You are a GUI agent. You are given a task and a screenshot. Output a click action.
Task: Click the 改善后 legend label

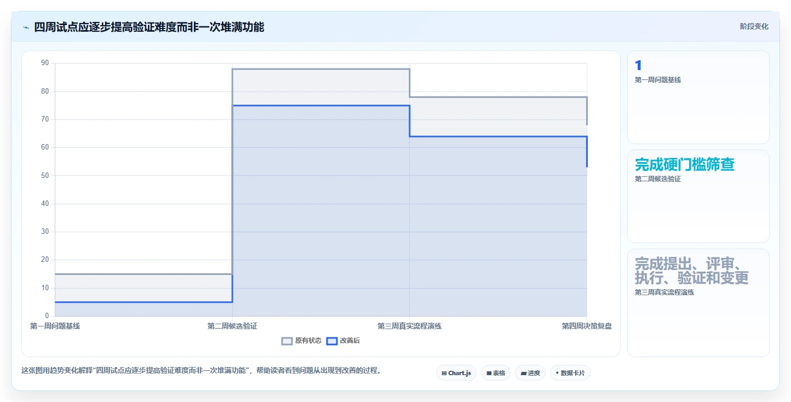point(350,341)
